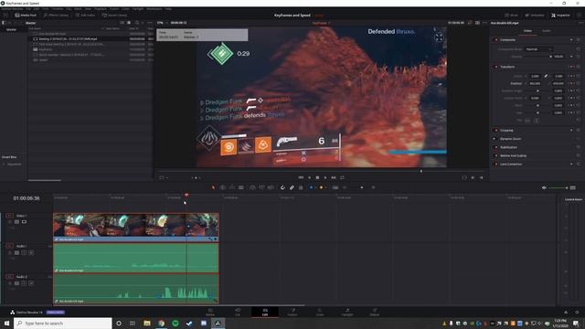Screen dimensions: 585x329
Task: Play the timeline in reverse
Action: 309,177
